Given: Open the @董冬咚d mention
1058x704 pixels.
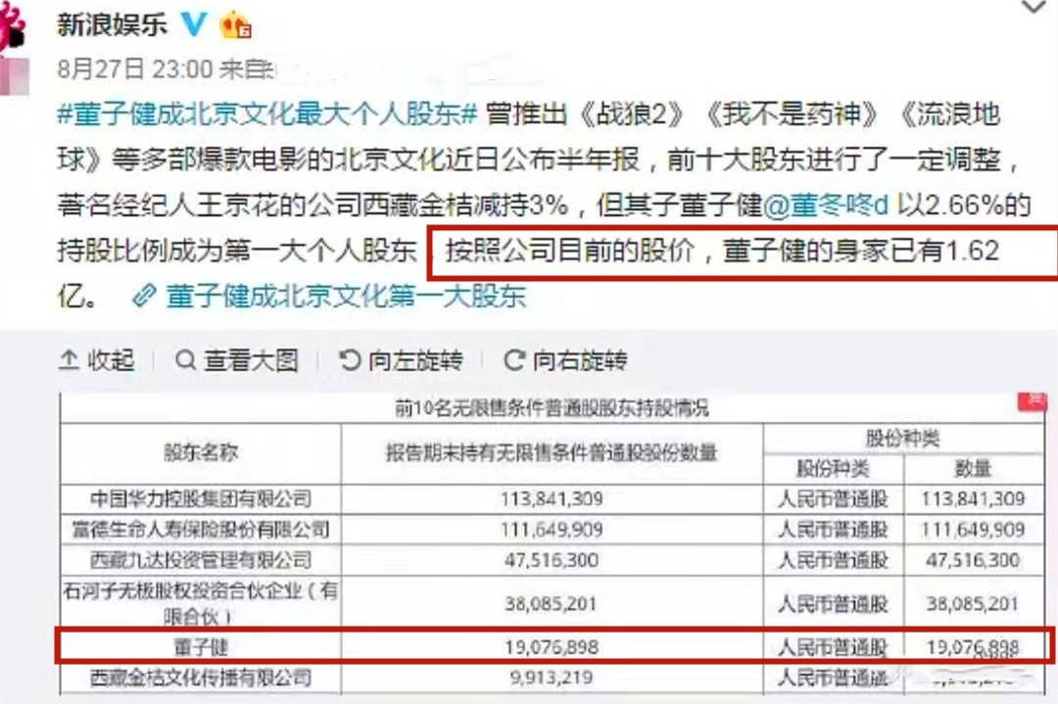Looking at the screenshot, I should 826,205.
